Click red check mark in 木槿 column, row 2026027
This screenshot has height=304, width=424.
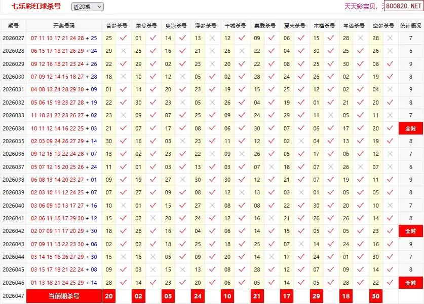coord(331,38)
